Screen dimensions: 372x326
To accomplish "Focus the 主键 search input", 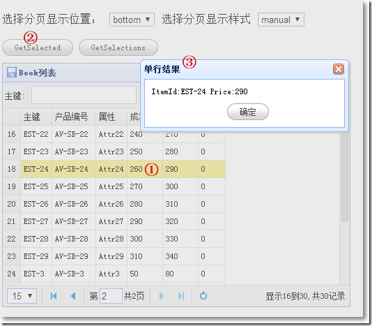I will 84,95.
